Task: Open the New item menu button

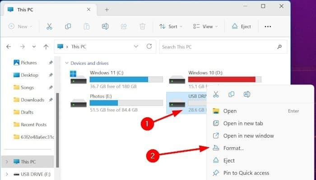Action: point(20,26)
